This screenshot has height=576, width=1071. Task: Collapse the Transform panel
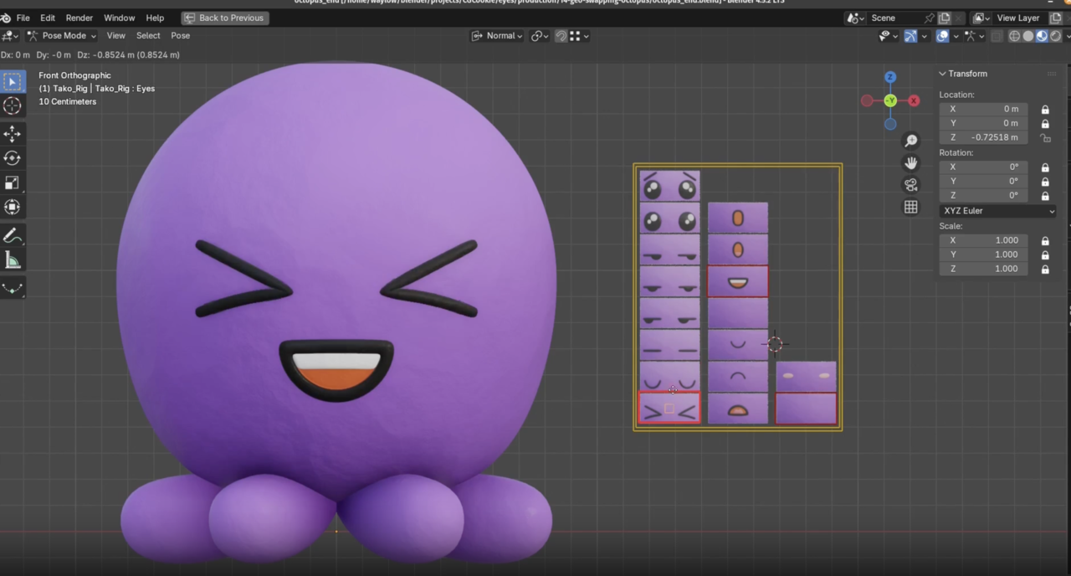942,74
